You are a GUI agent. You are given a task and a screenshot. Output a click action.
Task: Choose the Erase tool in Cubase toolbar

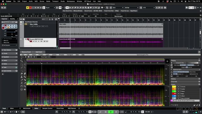click(75, 8)
